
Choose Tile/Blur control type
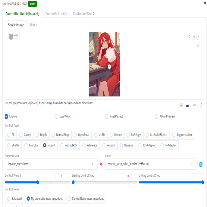[31, 145]
